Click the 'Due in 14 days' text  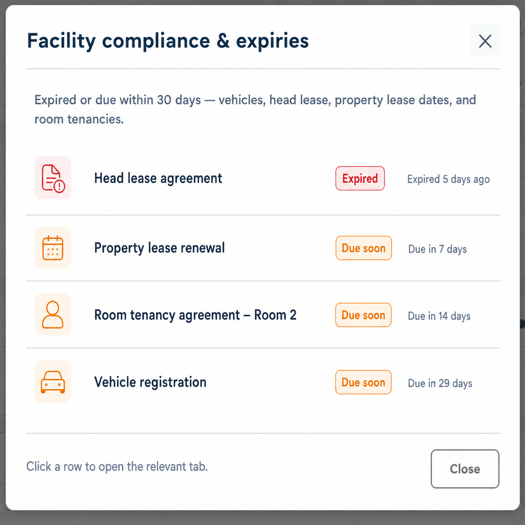tap(439, 316)
